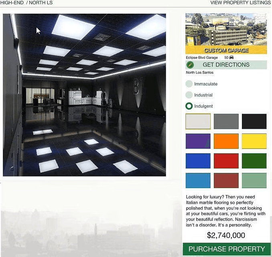
Task: Choose the light blue color swatch
Action: pos(198,181)
